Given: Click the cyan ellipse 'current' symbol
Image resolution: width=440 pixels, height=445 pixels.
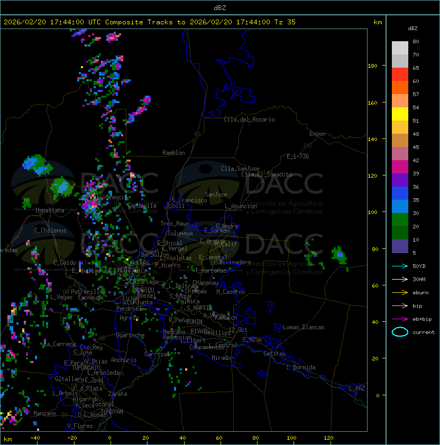Looking at the screenshot, I should [x=400, y=332].
